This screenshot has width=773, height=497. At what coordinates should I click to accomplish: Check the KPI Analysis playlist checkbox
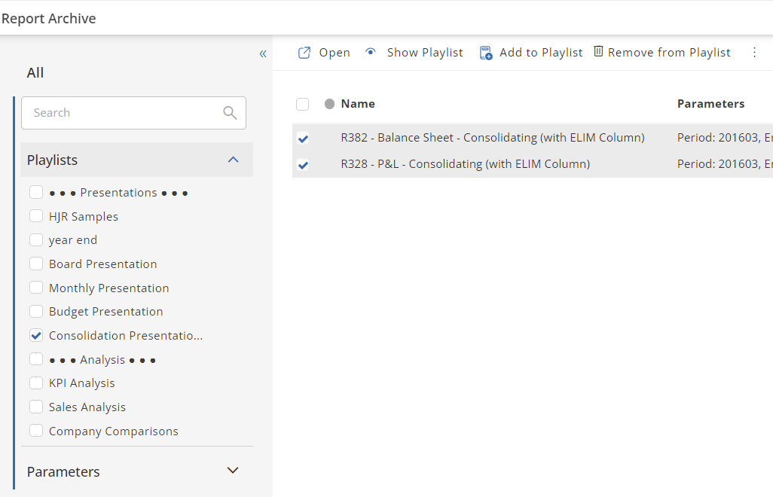click(x=36, y=383)
